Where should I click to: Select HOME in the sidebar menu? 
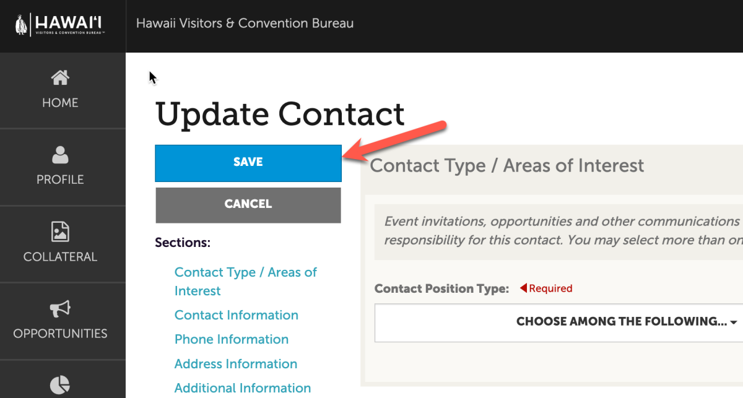click(60, 102)
